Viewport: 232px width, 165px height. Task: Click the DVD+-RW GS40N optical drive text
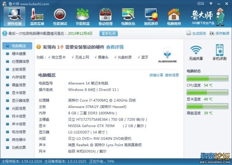click(x=100, y=139)
